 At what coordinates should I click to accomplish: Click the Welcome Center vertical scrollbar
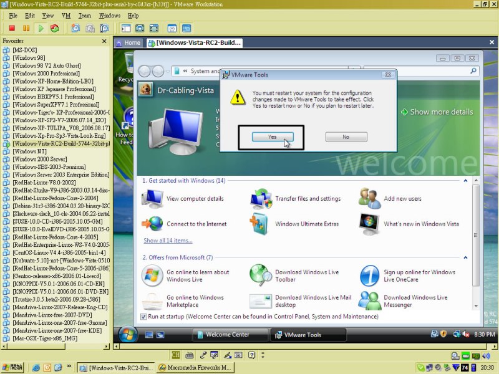476,242
